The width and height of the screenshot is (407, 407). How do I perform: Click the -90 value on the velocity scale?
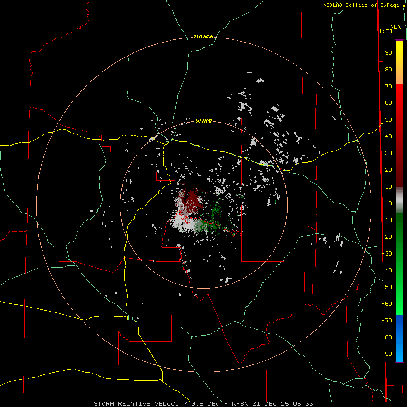pyautogui.click(x=387, y=354)
